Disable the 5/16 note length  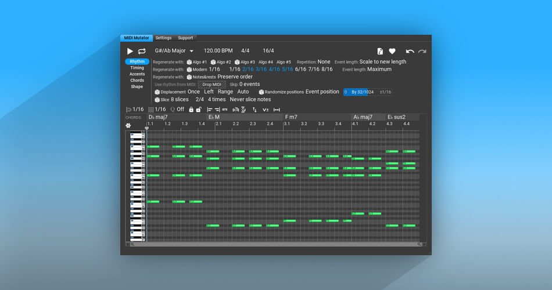(x=287, y=69)
